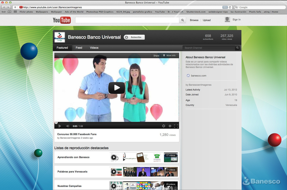The image size is (287, 190).
Task: Switch to the Videos tab
Action: [x=94, y=48]
